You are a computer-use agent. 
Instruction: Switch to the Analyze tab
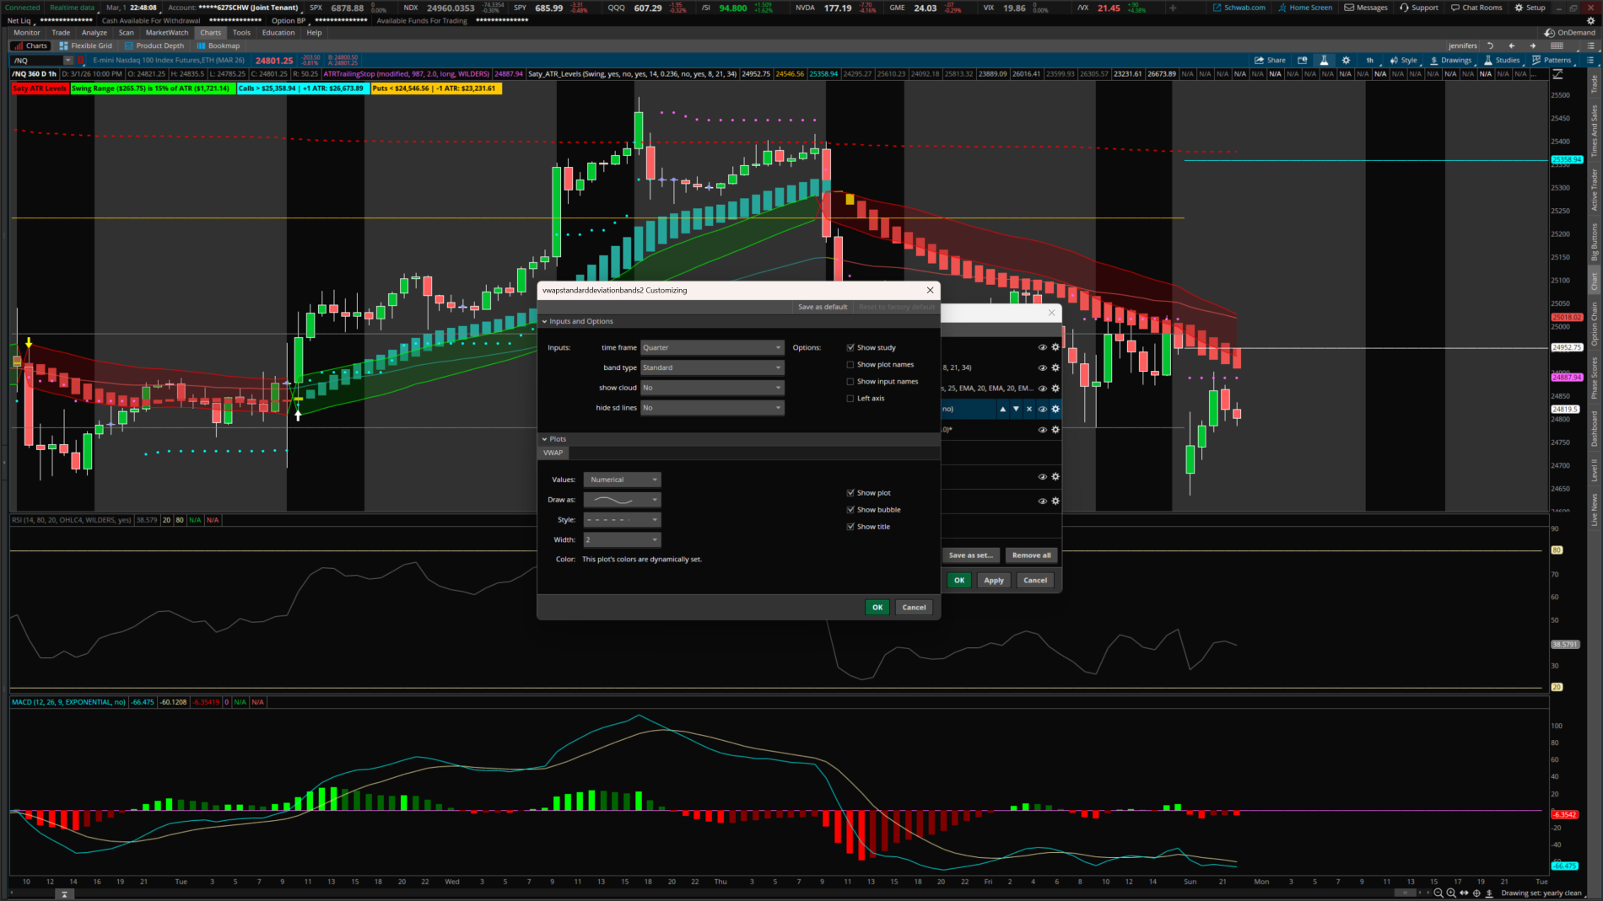94,33
